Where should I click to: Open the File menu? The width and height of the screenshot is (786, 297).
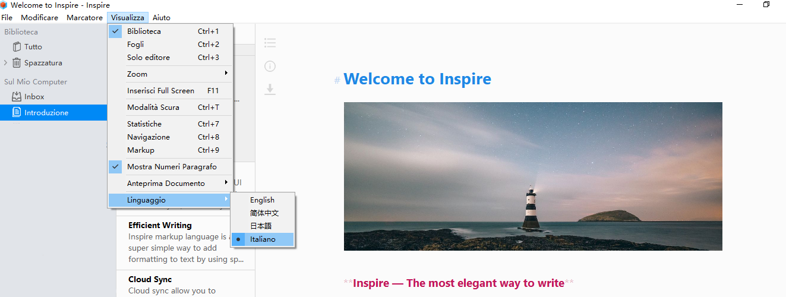tap(7, 18)
